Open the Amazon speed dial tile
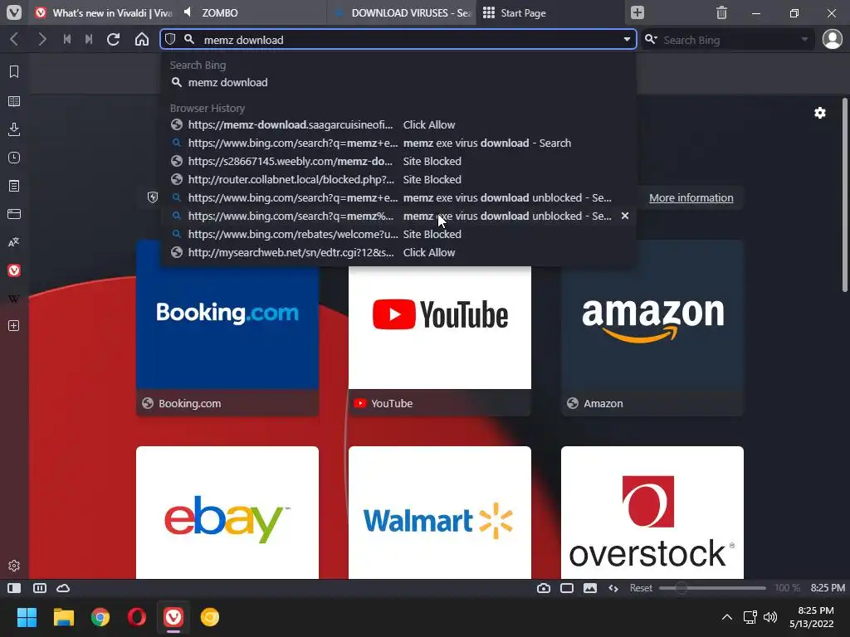 point(652,328)
